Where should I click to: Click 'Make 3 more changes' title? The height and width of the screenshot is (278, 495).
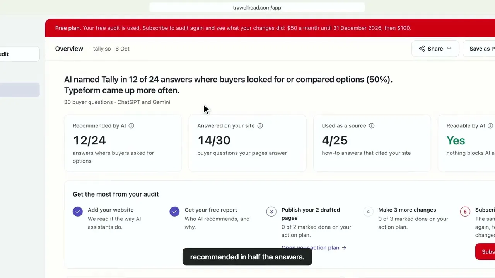(x=407, y=210)
